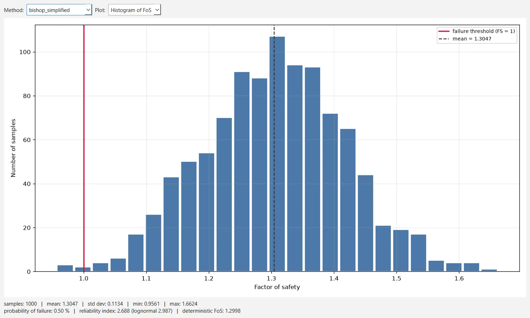Click the dashed black mean line
The height and width of the screenshot is (318, 530).
click(x=274, y=148)
